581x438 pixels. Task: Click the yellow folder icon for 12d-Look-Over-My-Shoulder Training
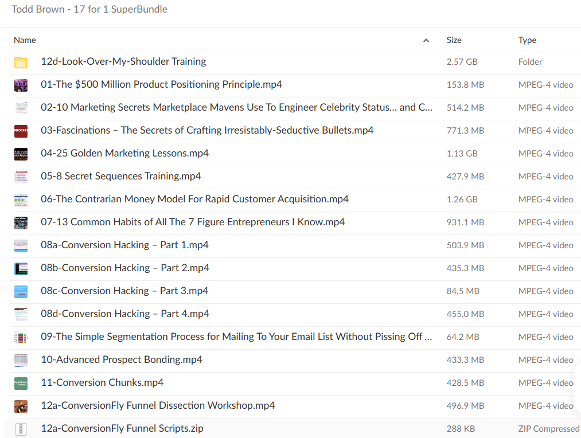click(21, 62)
